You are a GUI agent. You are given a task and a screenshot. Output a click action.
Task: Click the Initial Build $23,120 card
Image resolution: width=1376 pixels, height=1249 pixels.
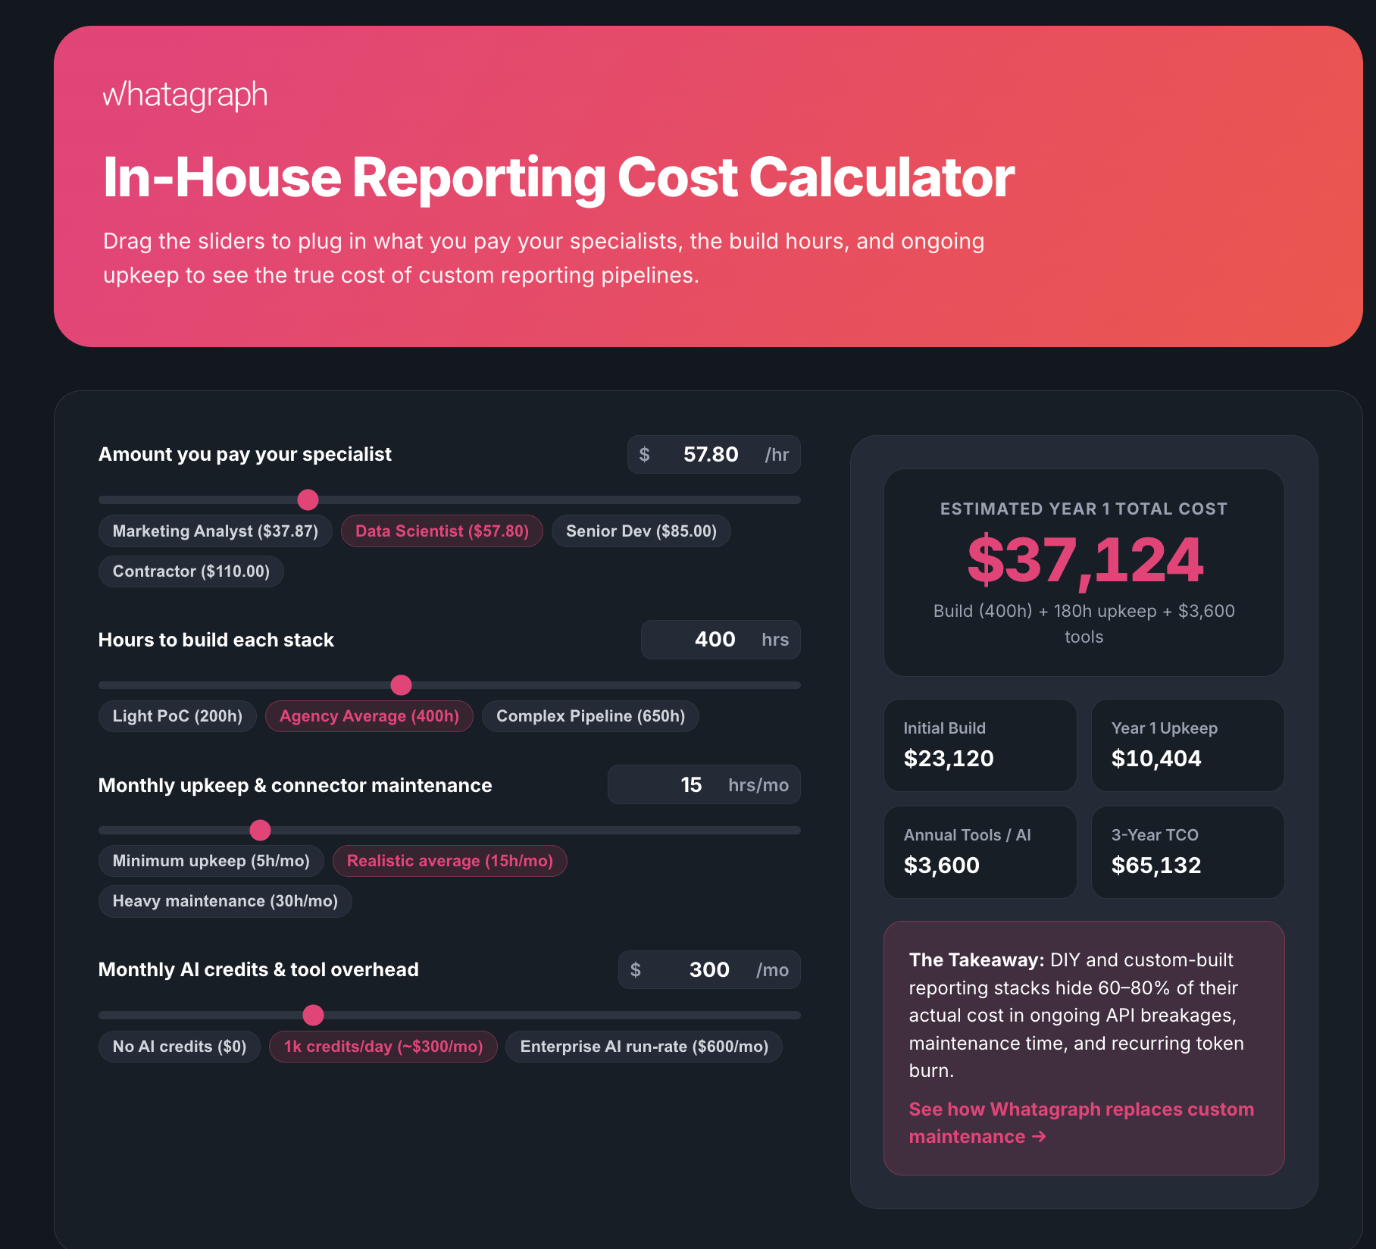980,746
